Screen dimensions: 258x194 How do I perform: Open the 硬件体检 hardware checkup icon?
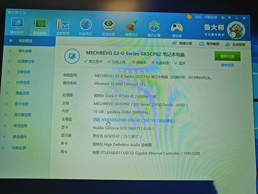(17, 25)
